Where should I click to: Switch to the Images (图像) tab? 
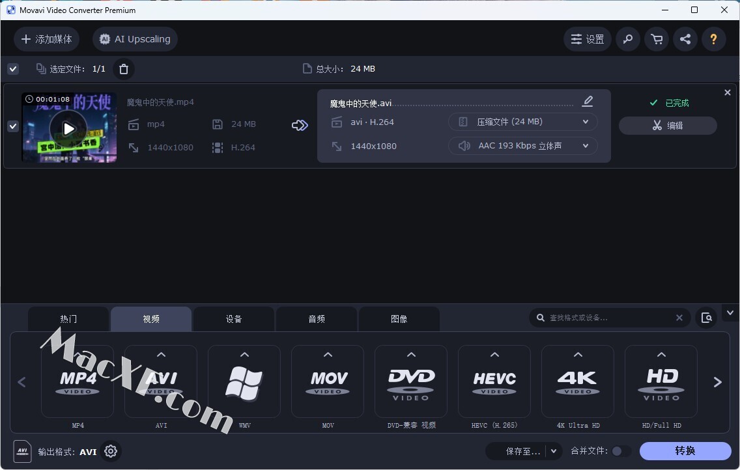pyautogui.click(x=399, y=319)
